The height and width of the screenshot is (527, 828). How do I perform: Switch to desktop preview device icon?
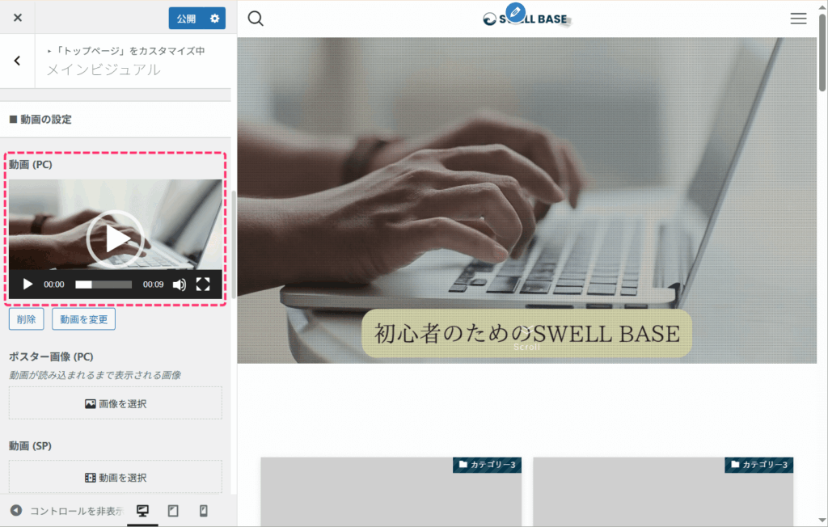coord(142,511)
